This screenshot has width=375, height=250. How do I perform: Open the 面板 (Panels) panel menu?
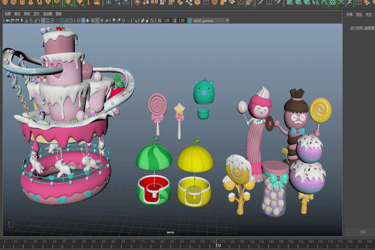(x=59, y=14)
